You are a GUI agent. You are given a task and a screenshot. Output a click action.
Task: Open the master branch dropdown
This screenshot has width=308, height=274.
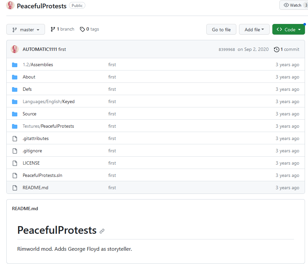click(26, 29)
